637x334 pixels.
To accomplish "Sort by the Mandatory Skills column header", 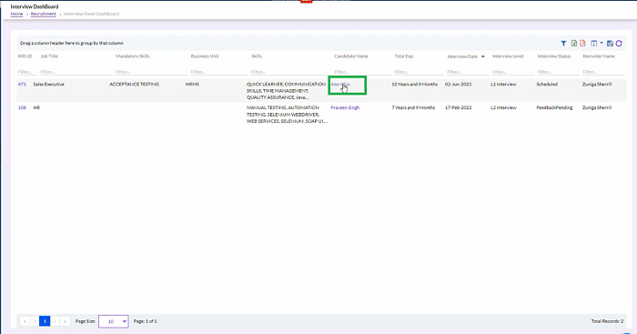I will coord(133,56).
